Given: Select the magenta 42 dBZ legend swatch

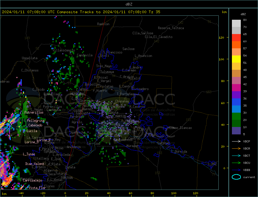Looking at the screenshot, I should (x=236, y=88).
